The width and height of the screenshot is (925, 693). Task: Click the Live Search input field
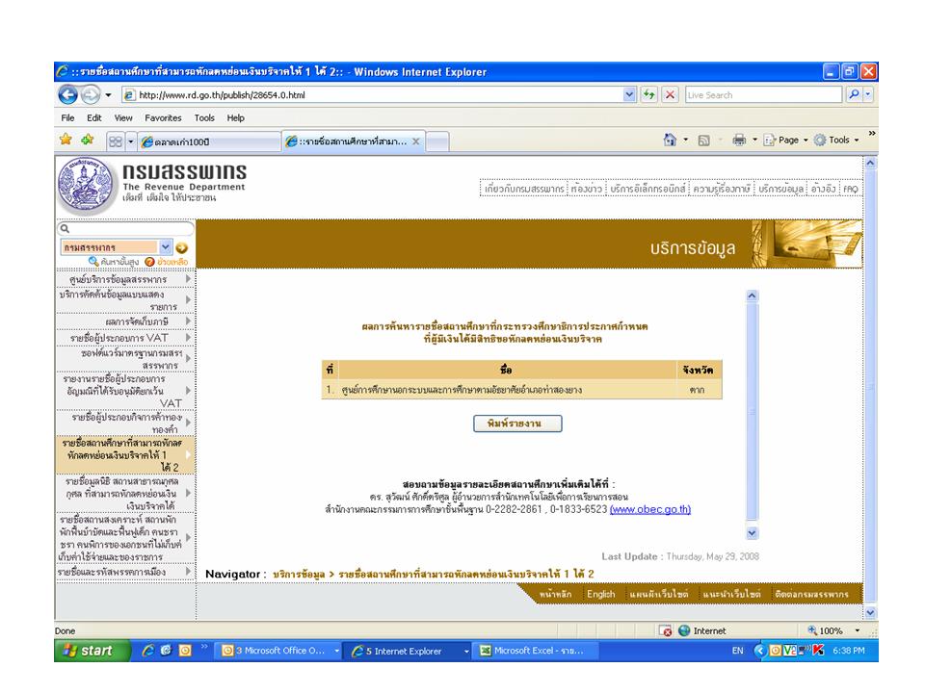[x=761, y=95]
